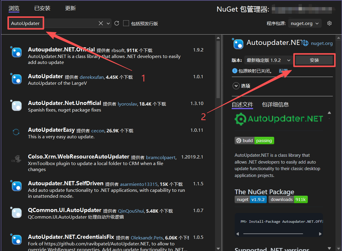Open author link asarmiento13315

(x=139, y=184)
